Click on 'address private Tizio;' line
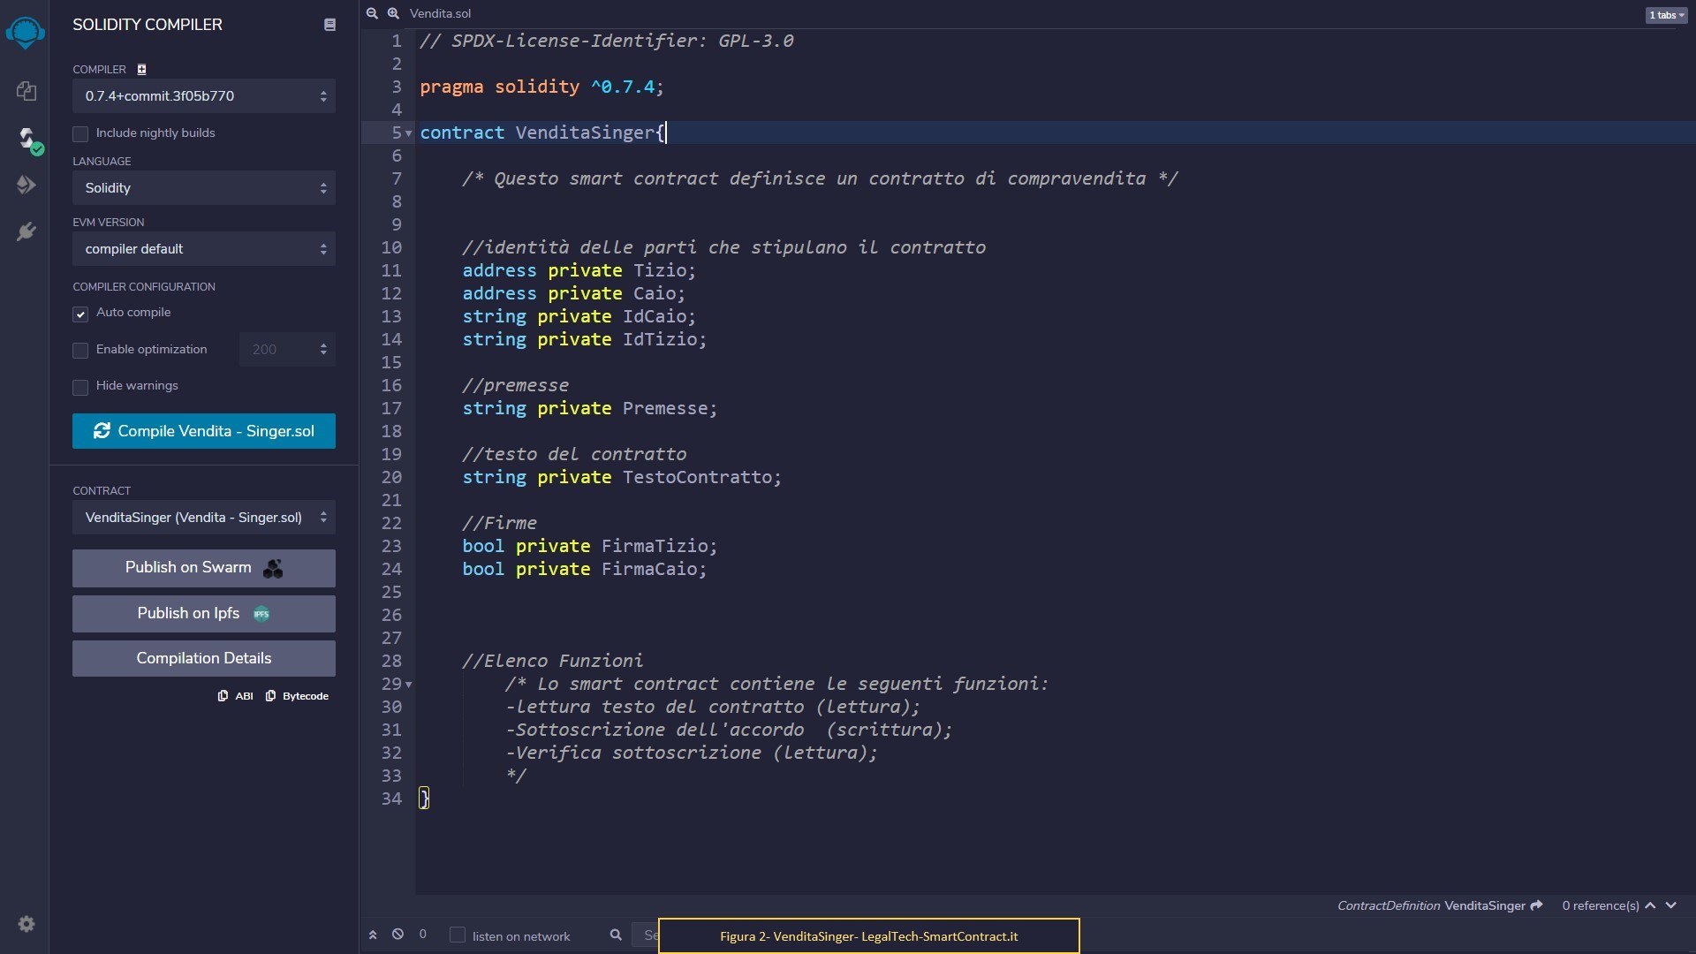Image resolution: width=1696 pixels, height=954 pixels. point(579,270)
